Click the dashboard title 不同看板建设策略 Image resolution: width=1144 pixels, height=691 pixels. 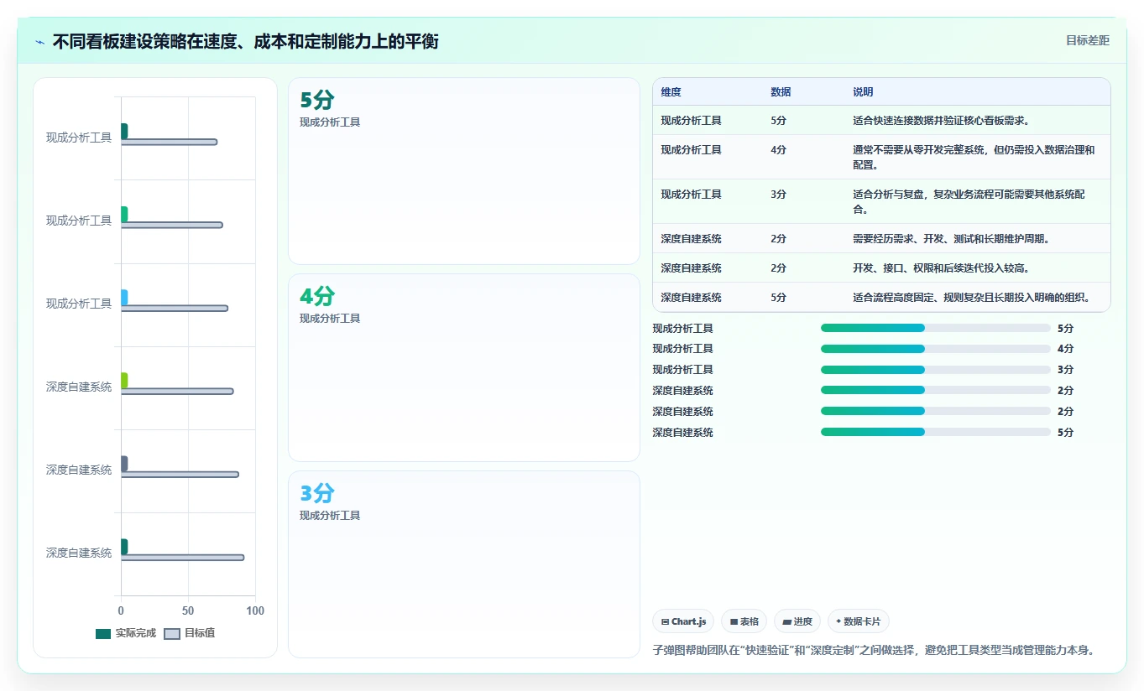(x=245, y=41)
